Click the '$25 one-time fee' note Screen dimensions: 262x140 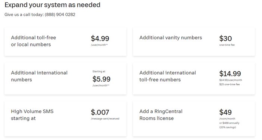[x=230, y=84]
